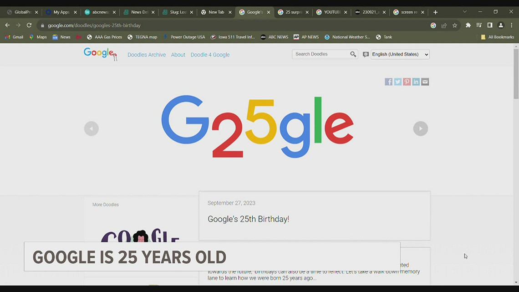Open the Doodles Archive link
The width and height of the screenshot is (519, 292).
click(147, 55)
